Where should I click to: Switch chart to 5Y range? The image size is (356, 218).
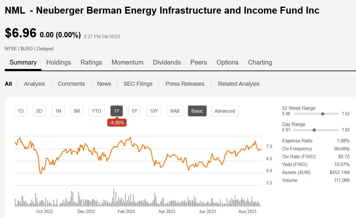134,111
